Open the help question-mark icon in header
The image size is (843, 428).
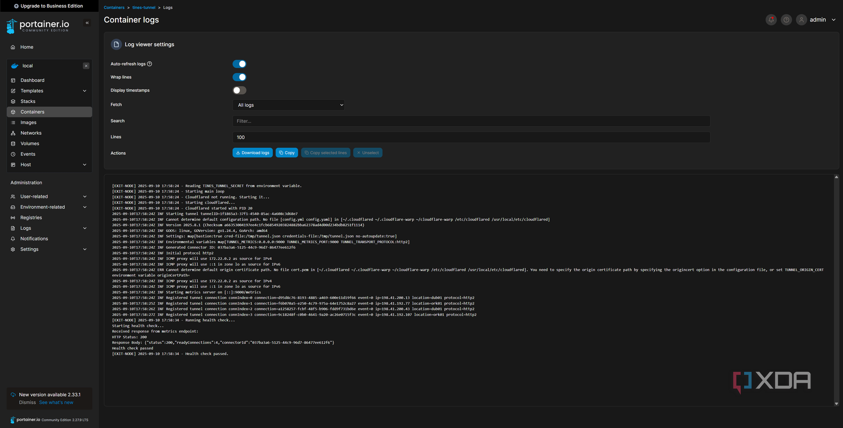click(x=786, y=20)
